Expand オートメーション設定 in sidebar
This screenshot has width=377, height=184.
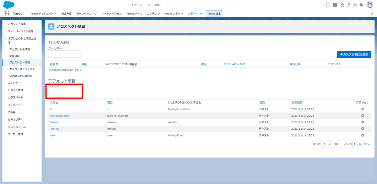tap(6, 31)
